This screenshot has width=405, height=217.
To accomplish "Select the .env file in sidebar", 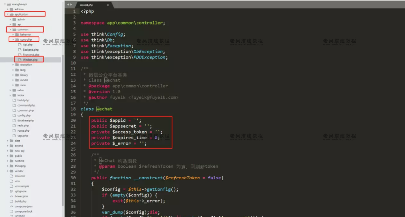I will [x=18, y=181].
